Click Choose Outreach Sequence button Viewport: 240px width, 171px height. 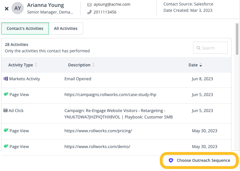pyautogui.click(x=199, y=160)
